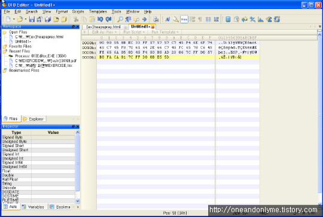
Task: Open the editor tab list arrow
Action: tap(319, 26)
